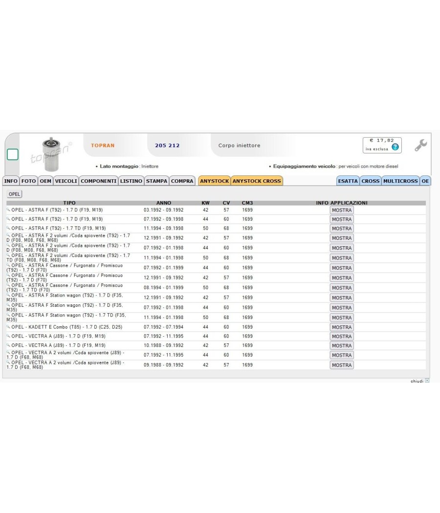
Task: Switch to the FOTO tab
Action: point(28,181)
